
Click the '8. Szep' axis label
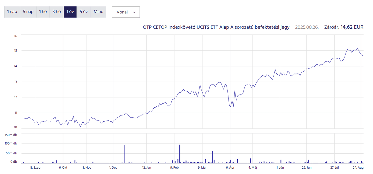pos(35,167)
